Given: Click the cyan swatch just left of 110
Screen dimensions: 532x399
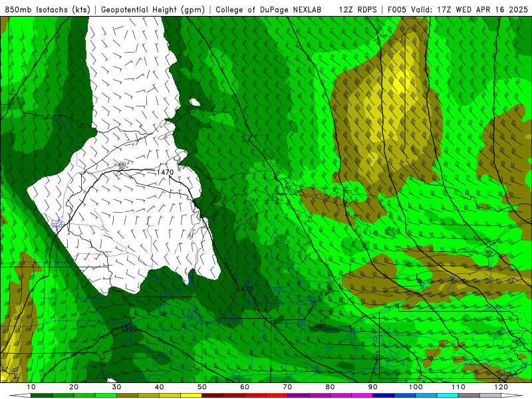Looking at the screenshot, I should click(448, 396).
